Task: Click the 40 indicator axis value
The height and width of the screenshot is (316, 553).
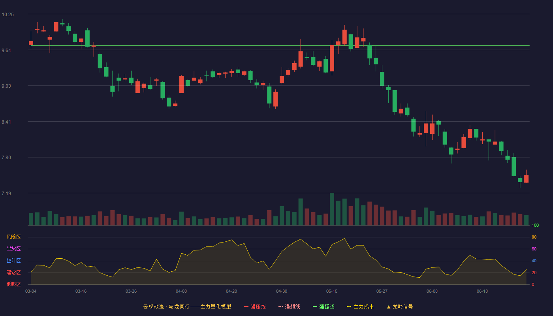Action: pyautogui.click(x=534, y=261)
